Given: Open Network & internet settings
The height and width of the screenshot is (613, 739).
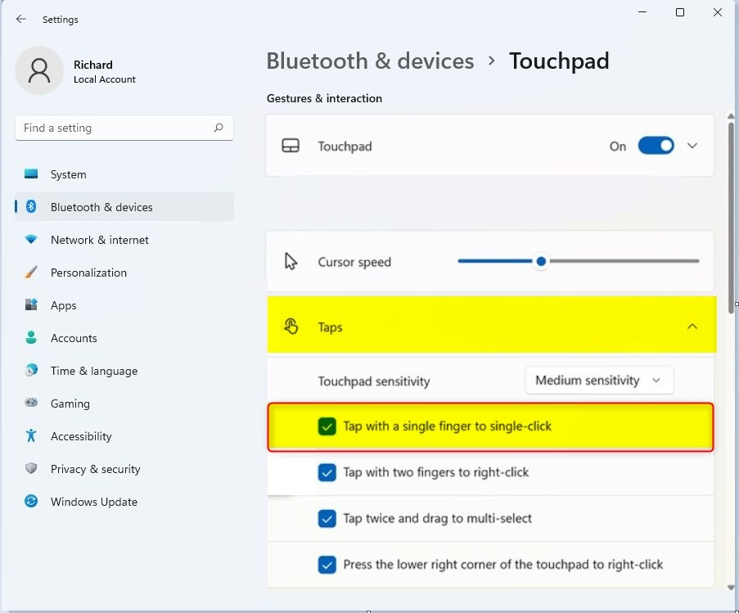Looking at the screenshot, I should coord(99,240).
